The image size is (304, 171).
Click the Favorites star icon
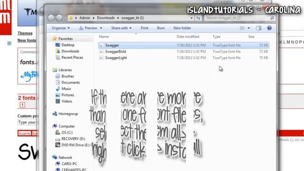pyautogui.click(x=55, y=38)
